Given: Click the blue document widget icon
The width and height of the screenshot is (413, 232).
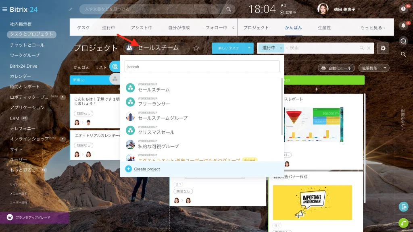Looking at the screenshot, I should click(x=403, y=207).
